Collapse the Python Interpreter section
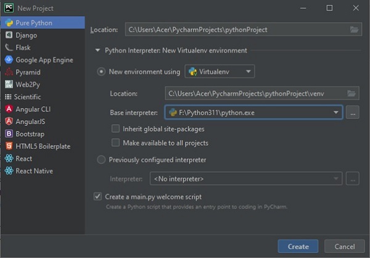Screen dimensions: 370x258 coord(97,51)
